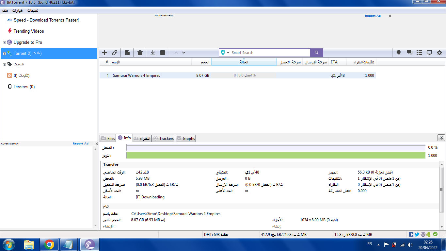
Task: Switch to the Trackers tab
Action: click(x=163, y=139)
